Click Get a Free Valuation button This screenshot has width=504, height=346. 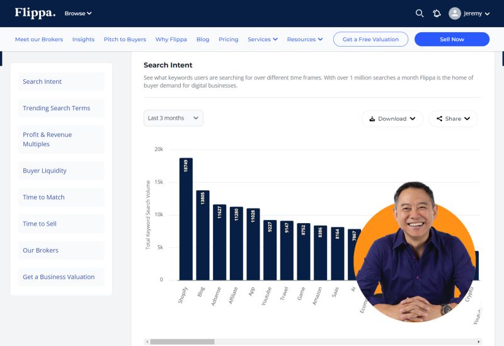[370, 39]
